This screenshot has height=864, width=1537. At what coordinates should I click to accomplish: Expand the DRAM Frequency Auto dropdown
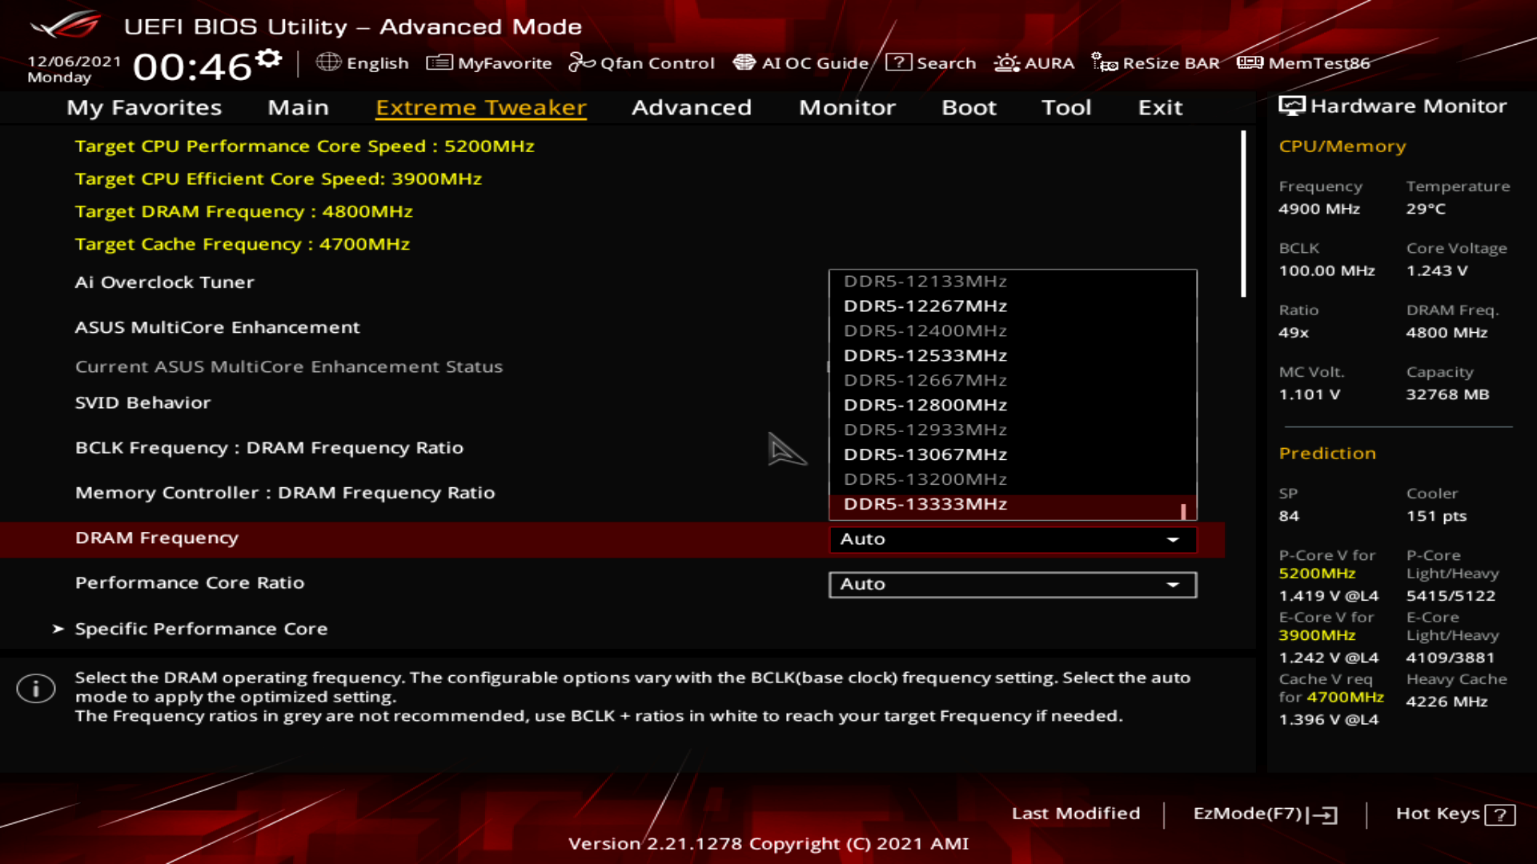click(1012, 539)
